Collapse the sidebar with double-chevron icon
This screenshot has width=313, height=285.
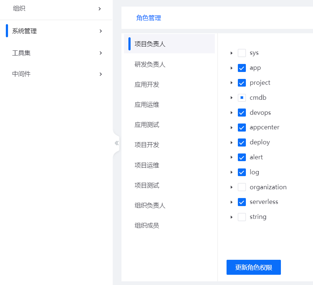(x=117, y=143)
